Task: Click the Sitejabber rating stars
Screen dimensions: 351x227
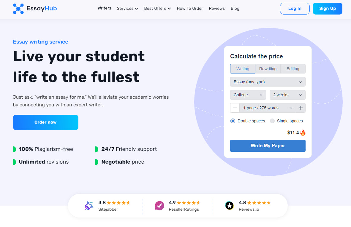Action: 118,203
